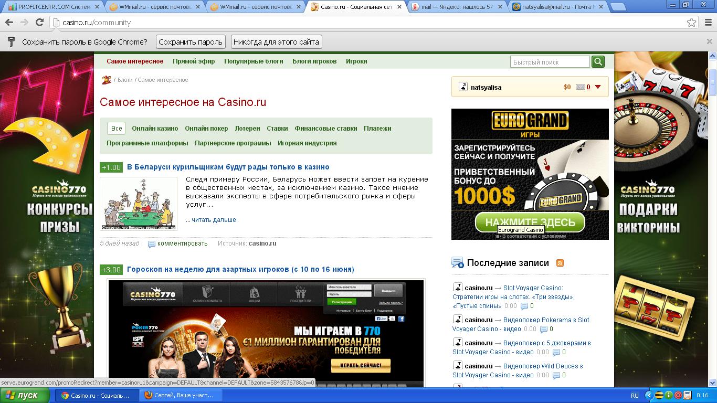Click the Блоги breadcrumb link
The height and width of the screenshot is (403, 717).
125,80
